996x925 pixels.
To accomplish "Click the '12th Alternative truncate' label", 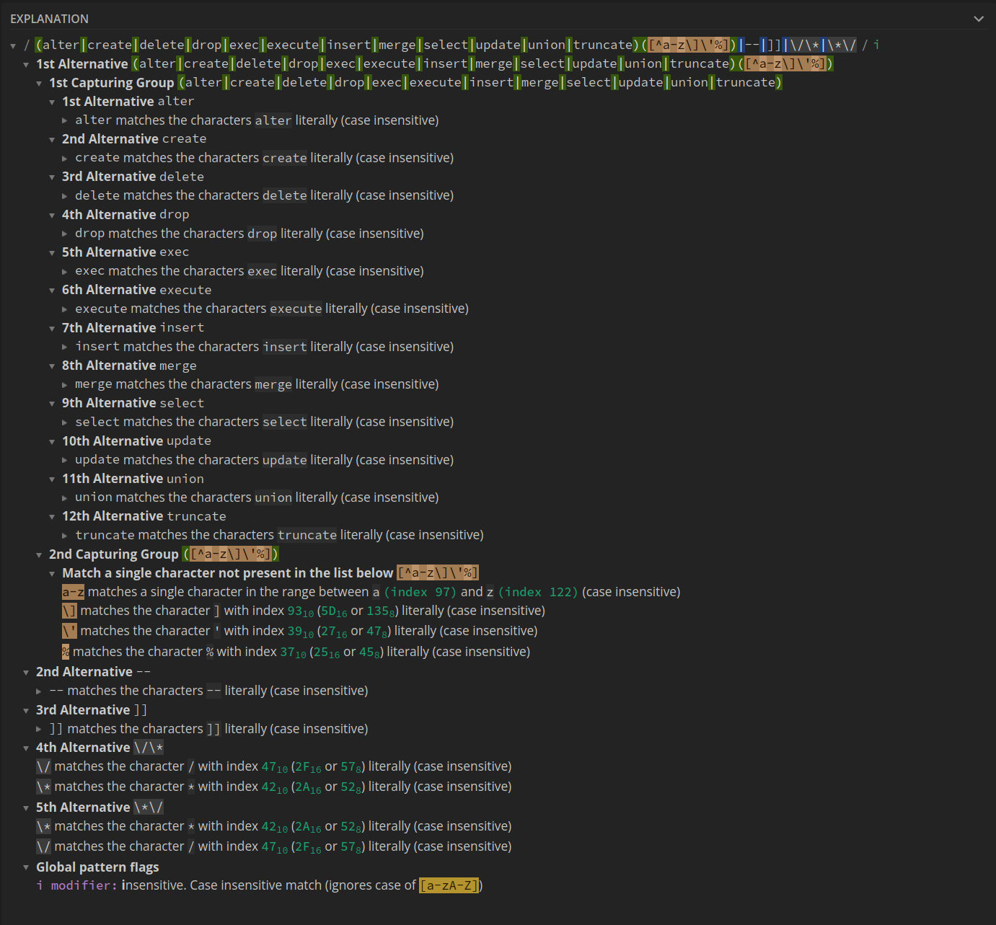I will coord(144,516).
